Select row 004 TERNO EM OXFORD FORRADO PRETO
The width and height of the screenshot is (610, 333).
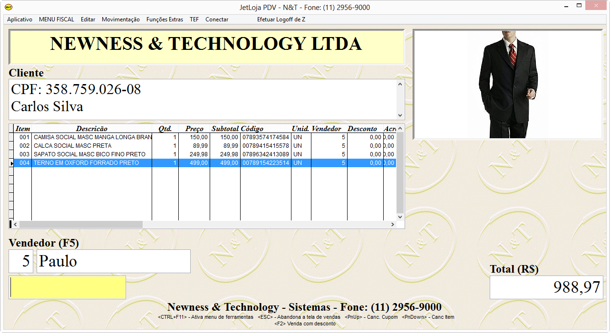[204, 162]
